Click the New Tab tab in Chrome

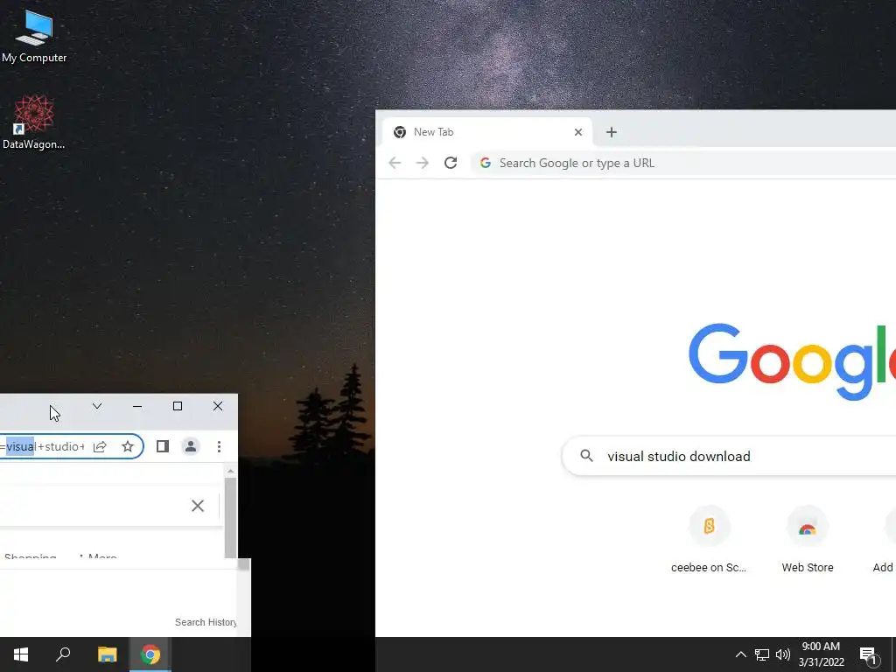point(486,132)
